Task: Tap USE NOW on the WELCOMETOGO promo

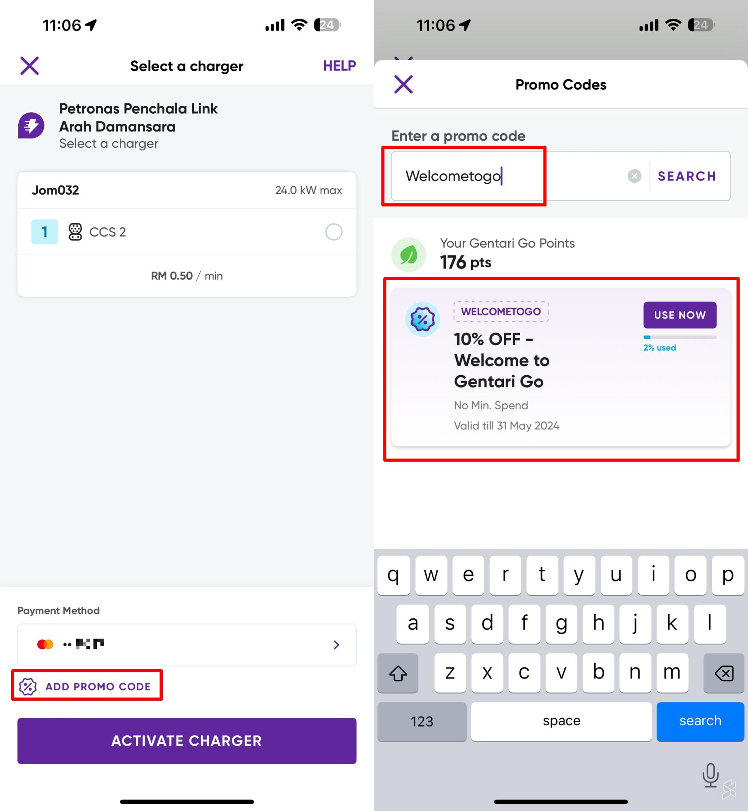Action: 679,315
